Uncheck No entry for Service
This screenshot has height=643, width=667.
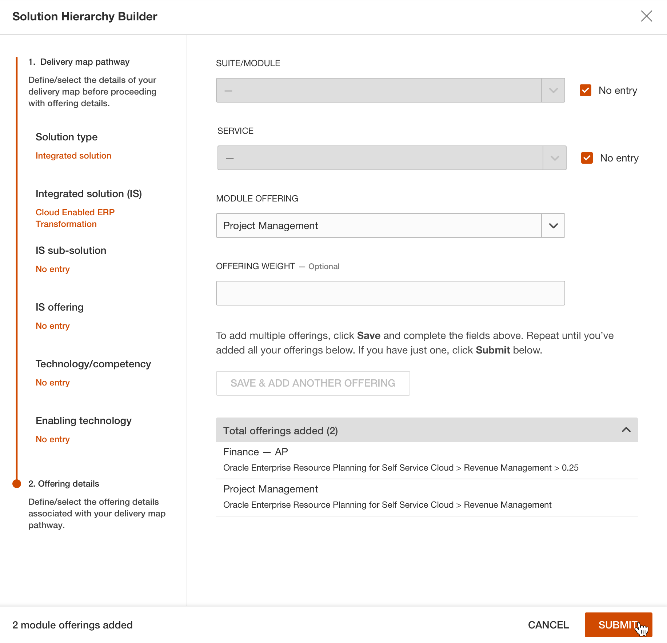587,158
